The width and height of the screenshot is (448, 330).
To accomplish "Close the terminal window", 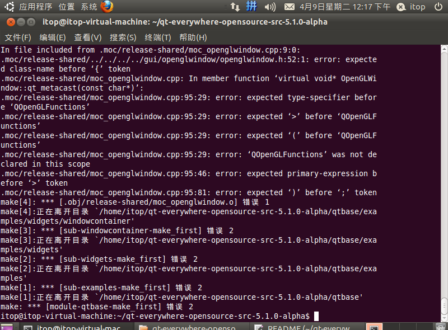I will 11,22.
